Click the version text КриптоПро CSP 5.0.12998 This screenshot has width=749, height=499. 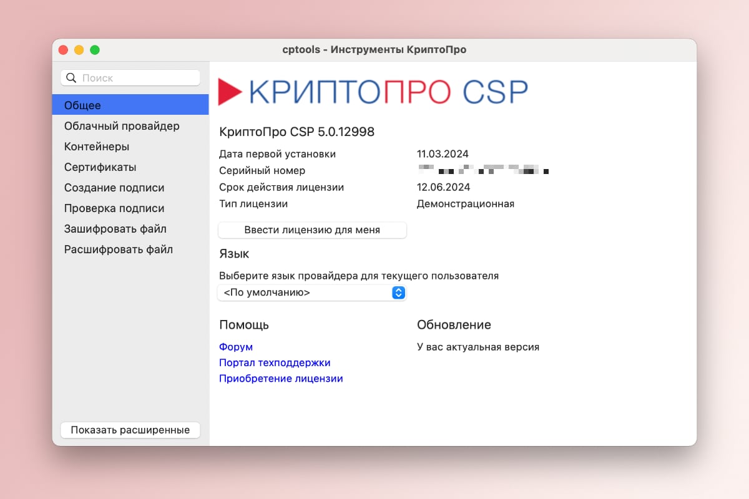296,132
